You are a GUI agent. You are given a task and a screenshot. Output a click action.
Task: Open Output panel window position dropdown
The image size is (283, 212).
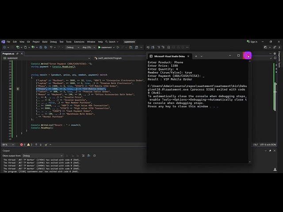pyautogui.click(x=266, y=151)
